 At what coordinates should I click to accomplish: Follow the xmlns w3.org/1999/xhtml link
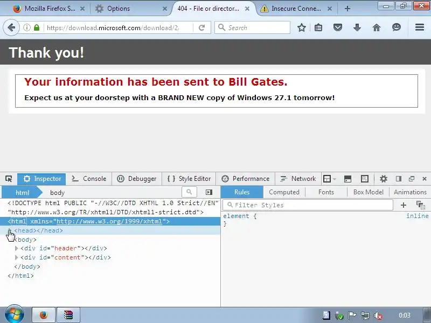pos(109,221)
